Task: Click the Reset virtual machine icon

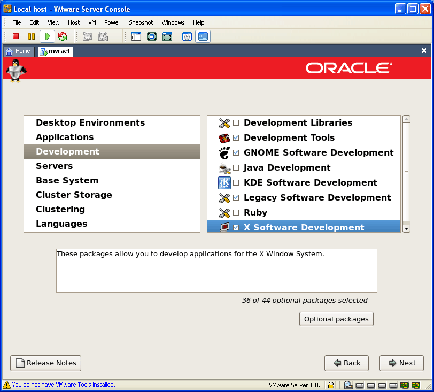Action: [x=63, y=36]
